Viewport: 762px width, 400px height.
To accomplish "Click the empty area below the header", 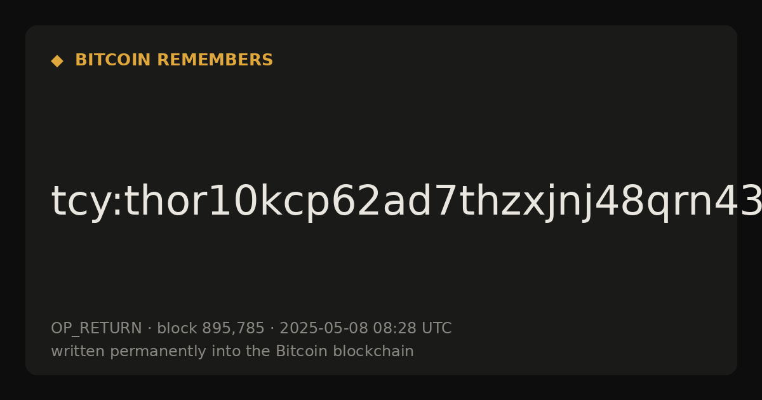I will (381, 121).
